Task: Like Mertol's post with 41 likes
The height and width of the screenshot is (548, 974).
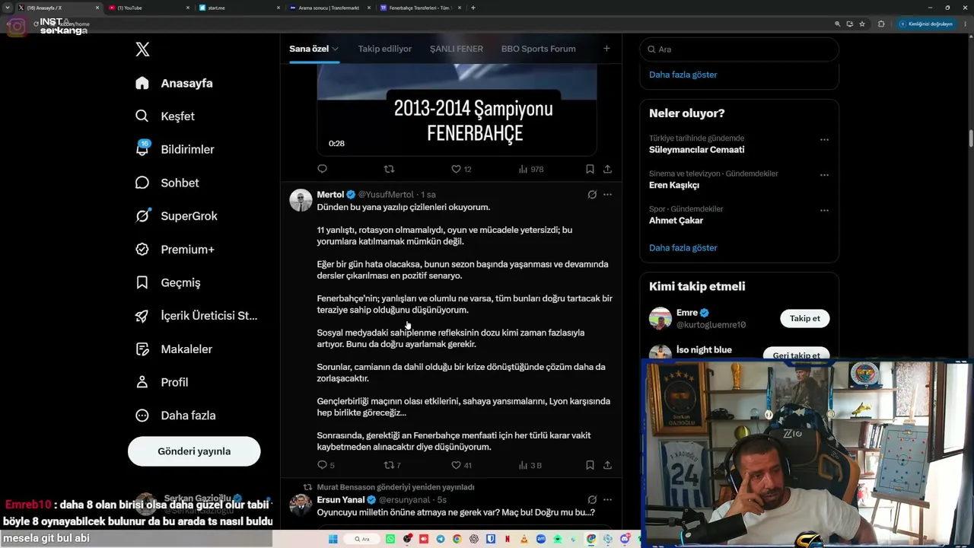Action: 461,465
